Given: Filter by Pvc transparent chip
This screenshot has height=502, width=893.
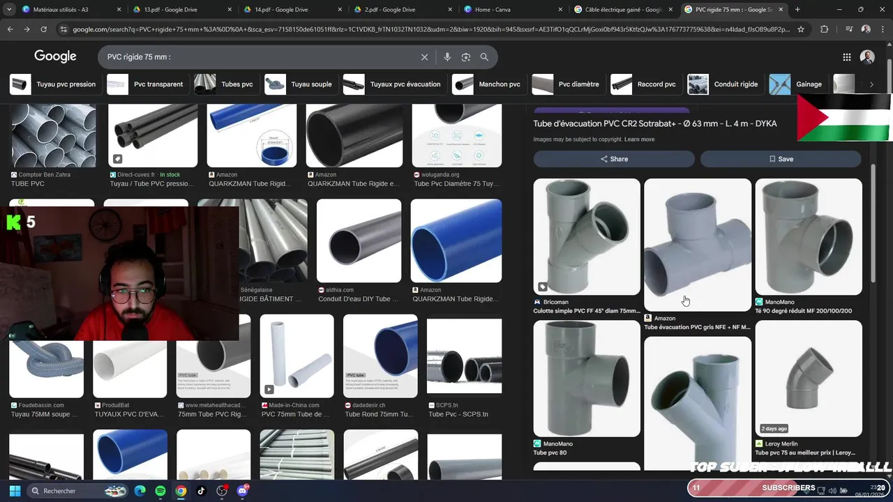Looking at the screenshot, I should [147, 84].
